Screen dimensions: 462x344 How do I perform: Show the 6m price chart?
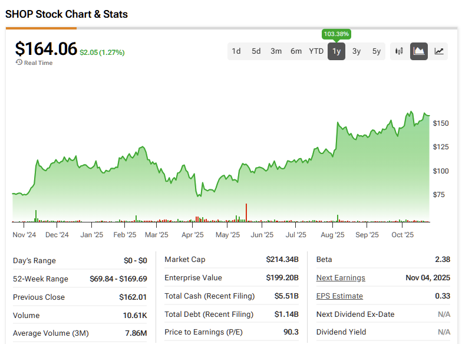(296, 51)
